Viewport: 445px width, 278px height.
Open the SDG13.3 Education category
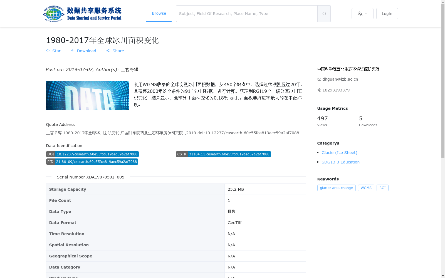340,162
